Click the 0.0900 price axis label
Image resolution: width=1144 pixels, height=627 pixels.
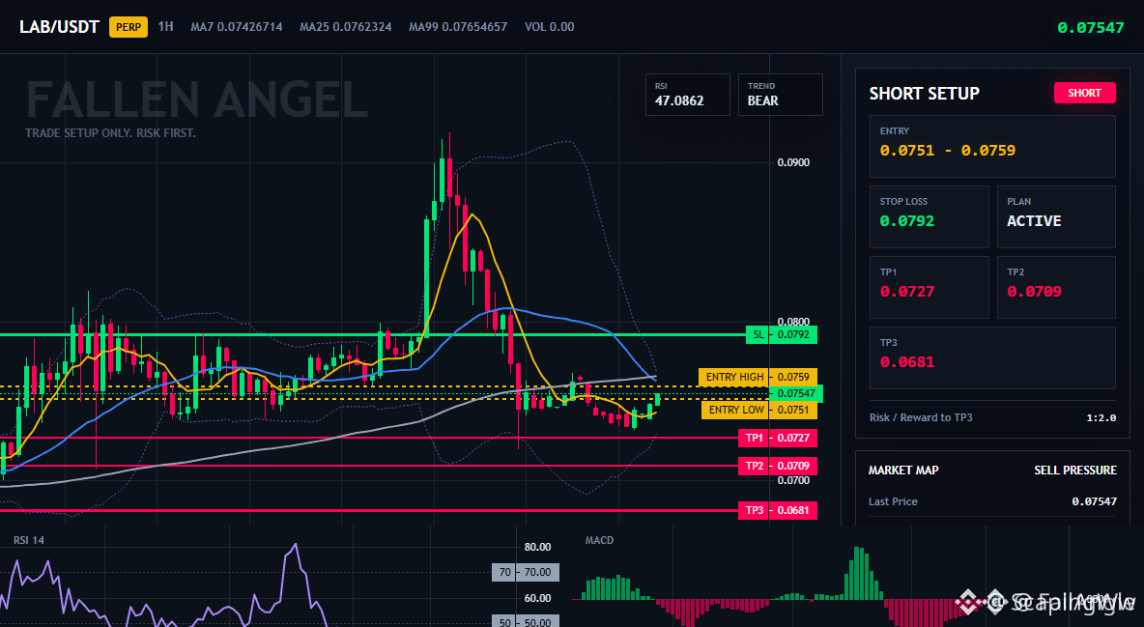[793, 162]
